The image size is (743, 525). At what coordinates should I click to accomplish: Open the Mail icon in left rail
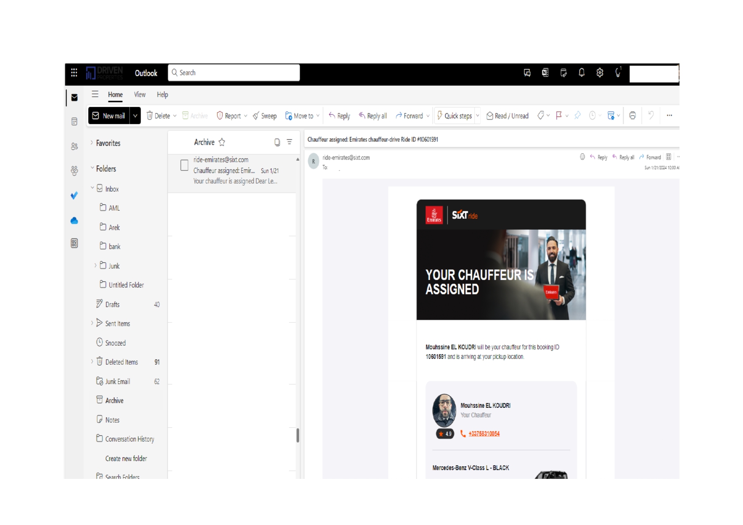(75, 97)
